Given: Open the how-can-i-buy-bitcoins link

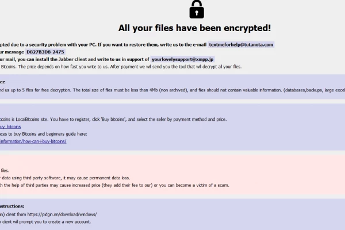Looking at the screenshot, I should pos(33,141).
